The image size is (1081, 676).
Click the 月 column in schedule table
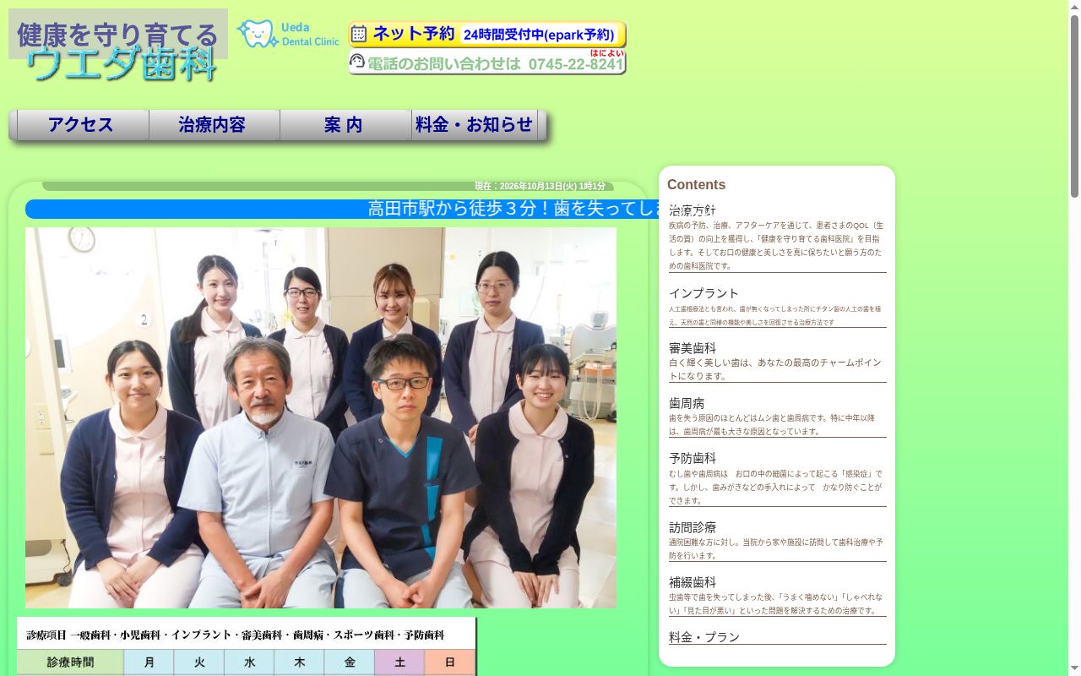coord(149,662)
